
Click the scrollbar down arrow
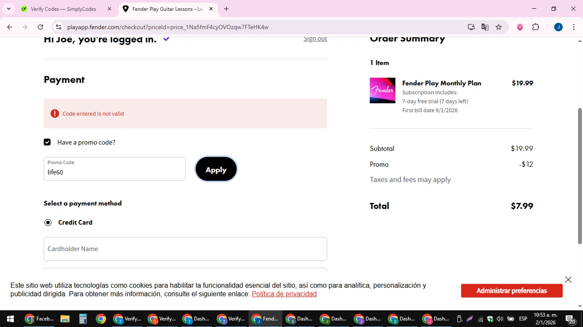580,306
